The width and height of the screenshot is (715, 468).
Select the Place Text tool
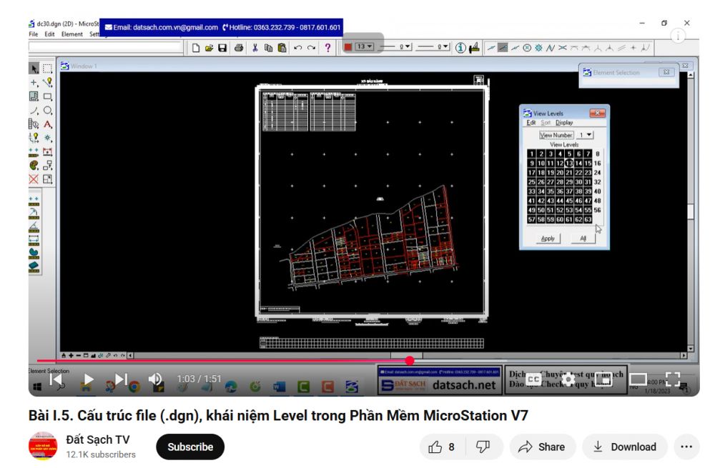pyautogui.click(x=47, y=124)
